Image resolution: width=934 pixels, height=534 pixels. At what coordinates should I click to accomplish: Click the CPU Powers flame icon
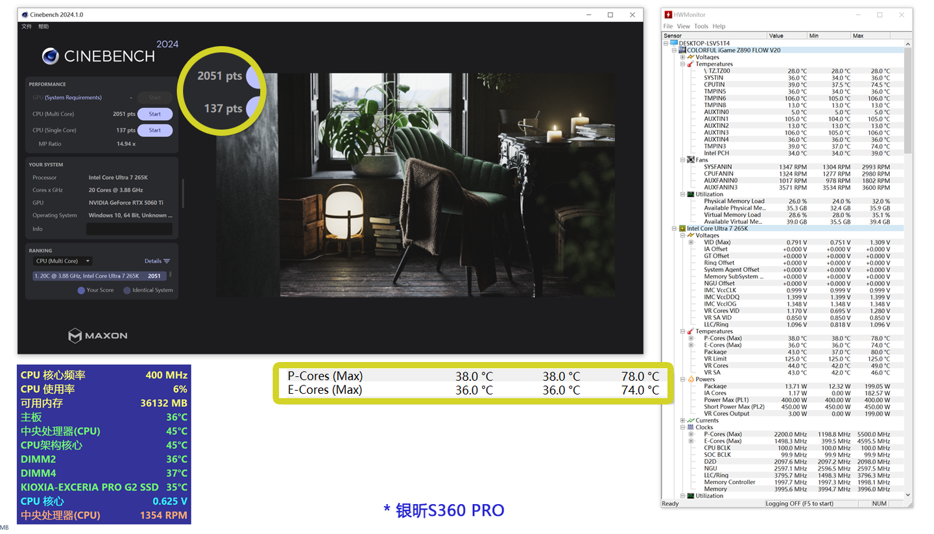click(x=691, y=379)
